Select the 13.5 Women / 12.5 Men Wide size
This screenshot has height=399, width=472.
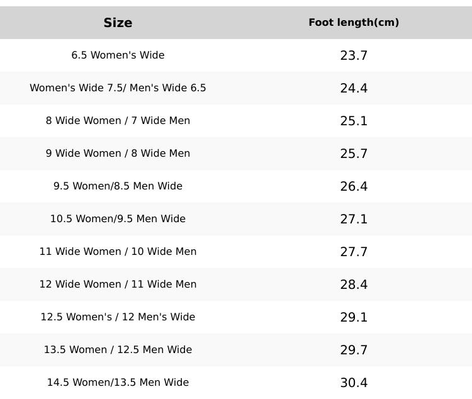tap(118, 350)
